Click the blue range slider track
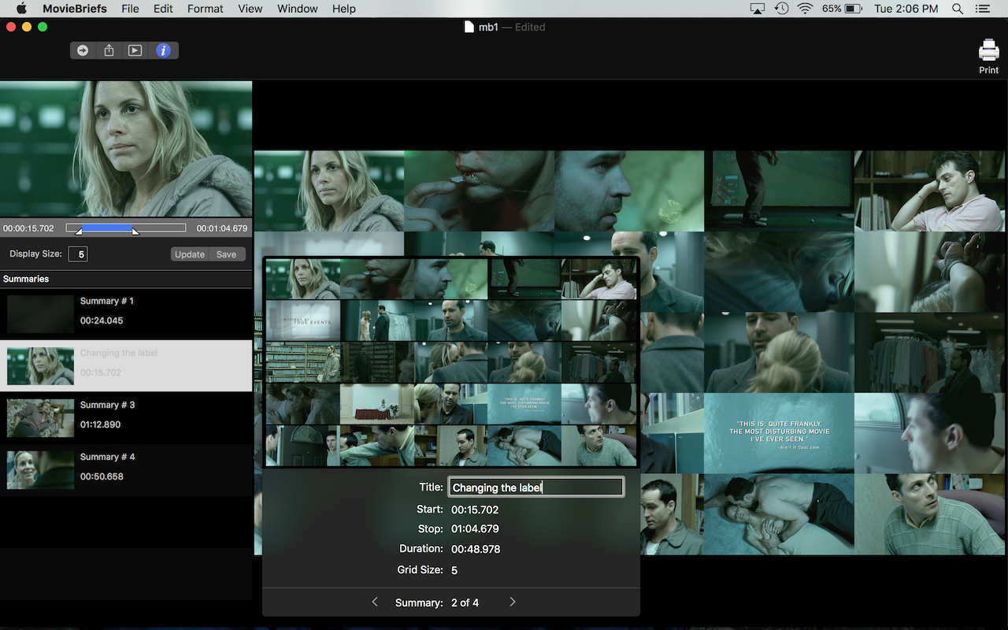This screenshot has width=1008, height=630. click(106, 228)
